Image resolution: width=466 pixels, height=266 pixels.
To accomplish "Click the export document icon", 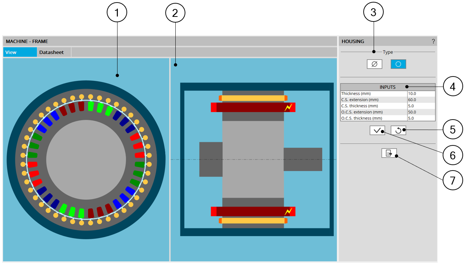I will 389,153.
